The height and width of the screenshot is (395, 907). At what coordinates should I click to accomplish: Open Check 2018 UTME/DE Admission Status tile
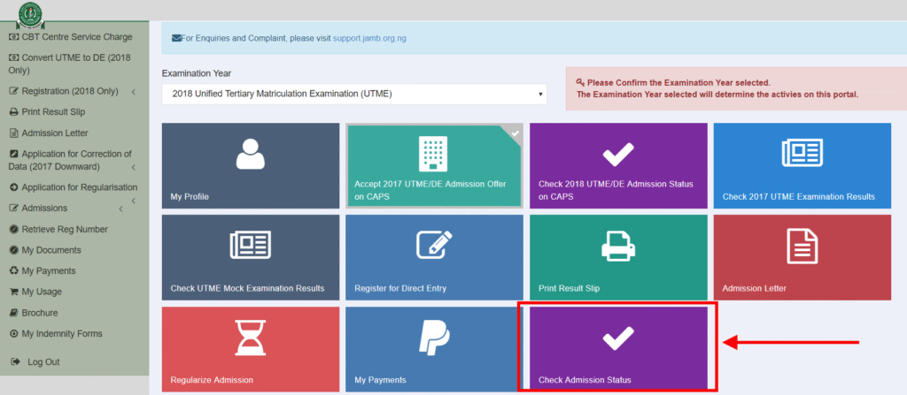[x=618, y=165]
